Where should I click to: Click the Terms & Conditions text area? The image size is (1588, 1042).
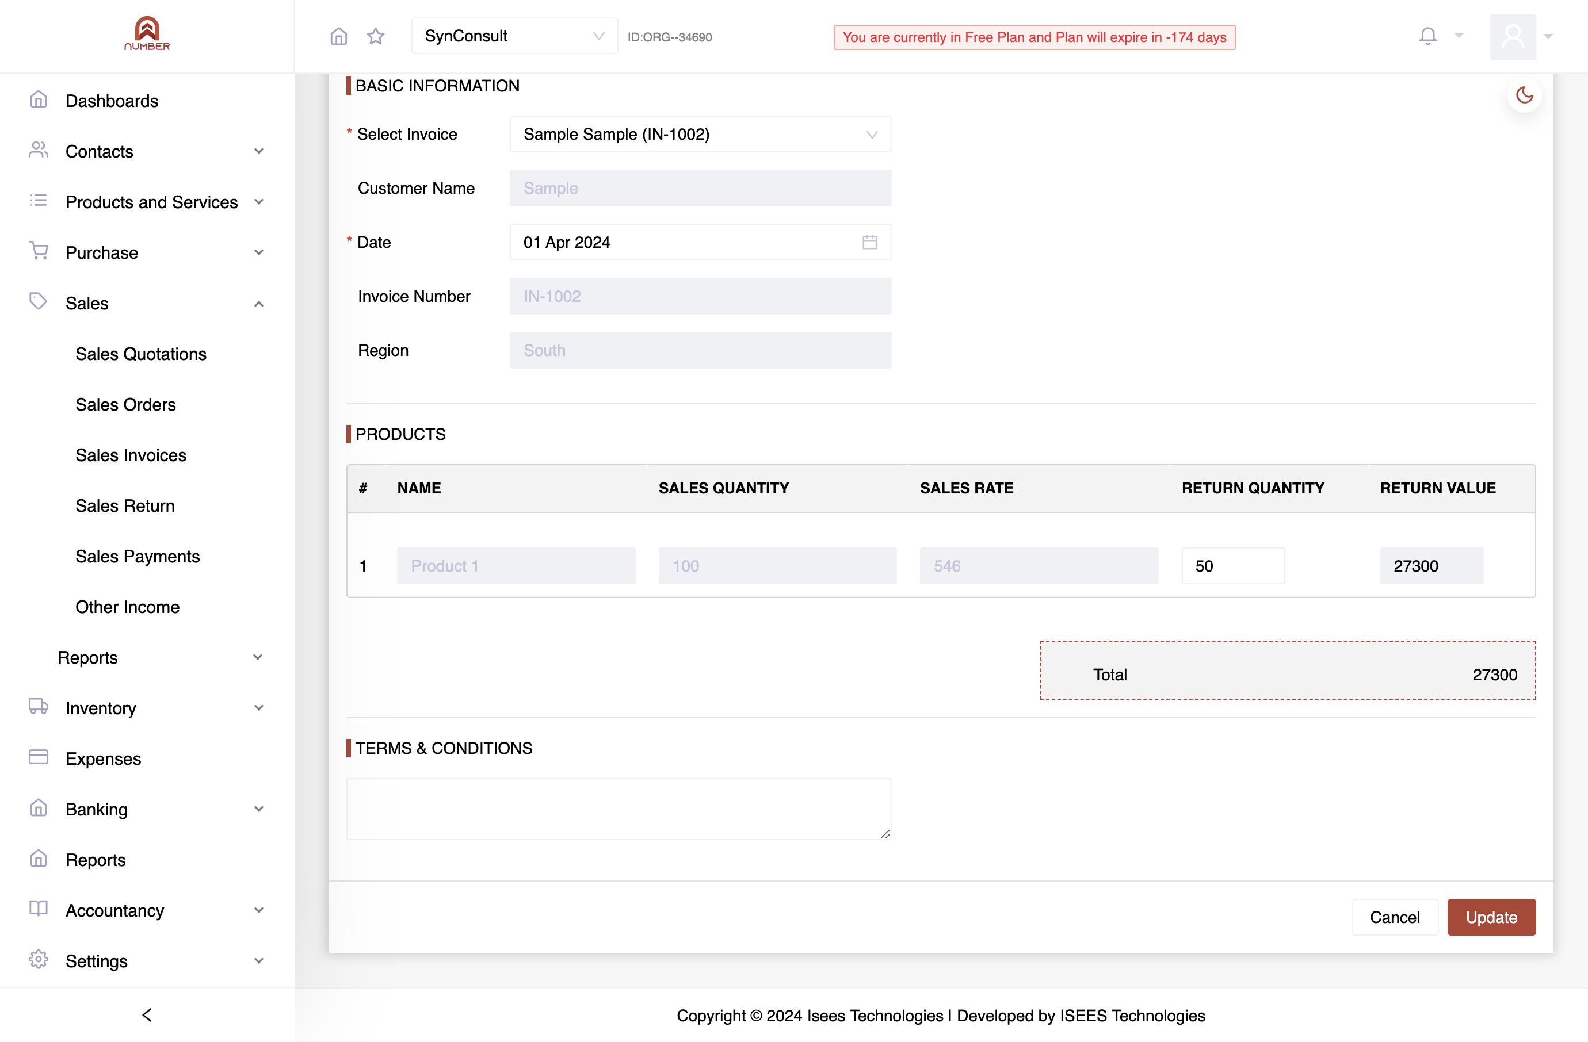tap(619, 809)
